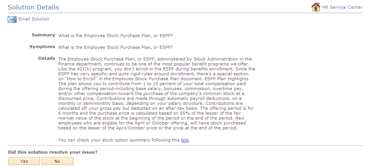This screenshot has height=168, width=368.
Task: Answer Yes to the solution resolved question
Action: tap(24, 161)
